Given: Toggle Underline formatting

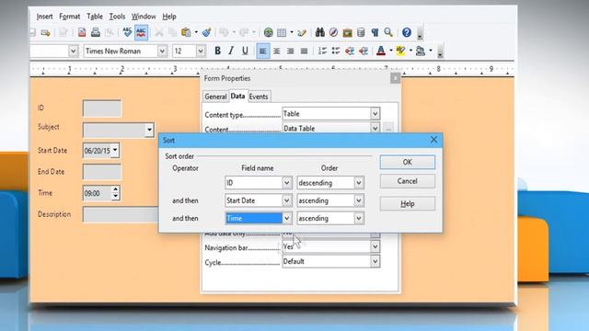Looking at the screenshot, I should (245, 51).
